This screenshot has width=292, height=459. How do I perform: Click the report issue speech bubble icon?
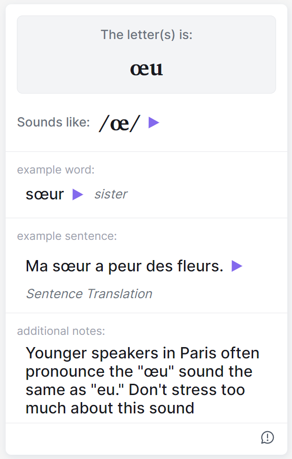coord(268,437)
